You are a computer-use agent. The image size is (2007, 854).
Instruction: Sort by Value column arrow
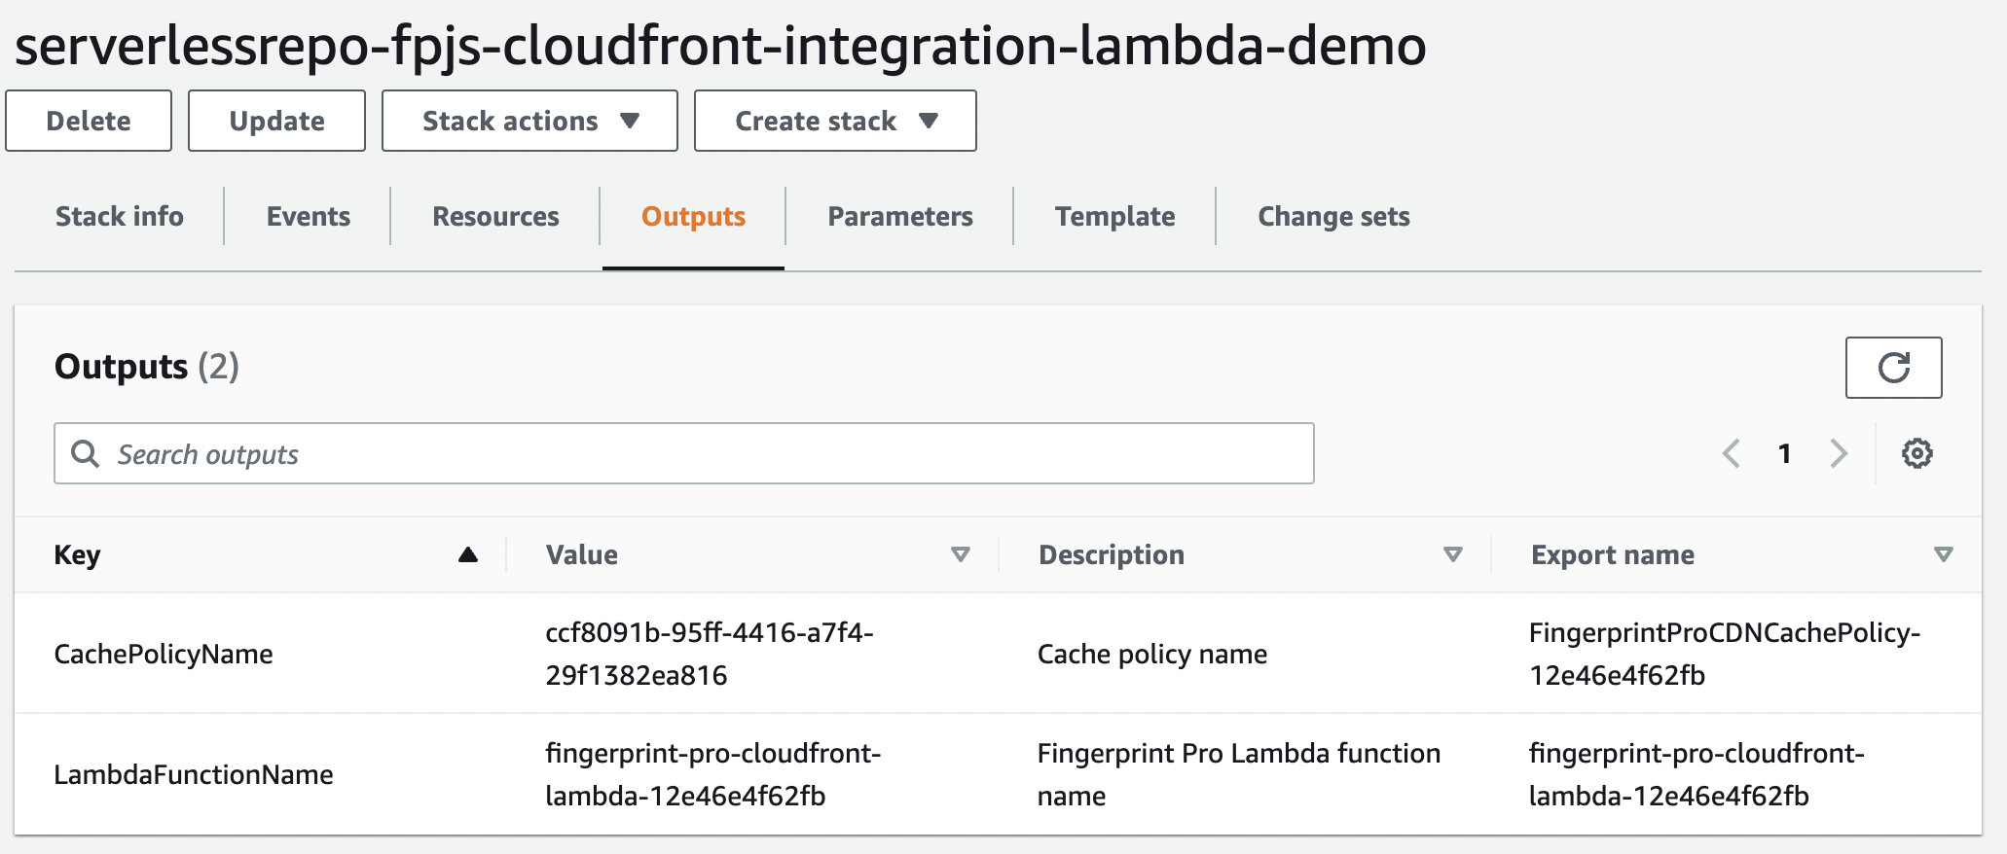(960, 554)
